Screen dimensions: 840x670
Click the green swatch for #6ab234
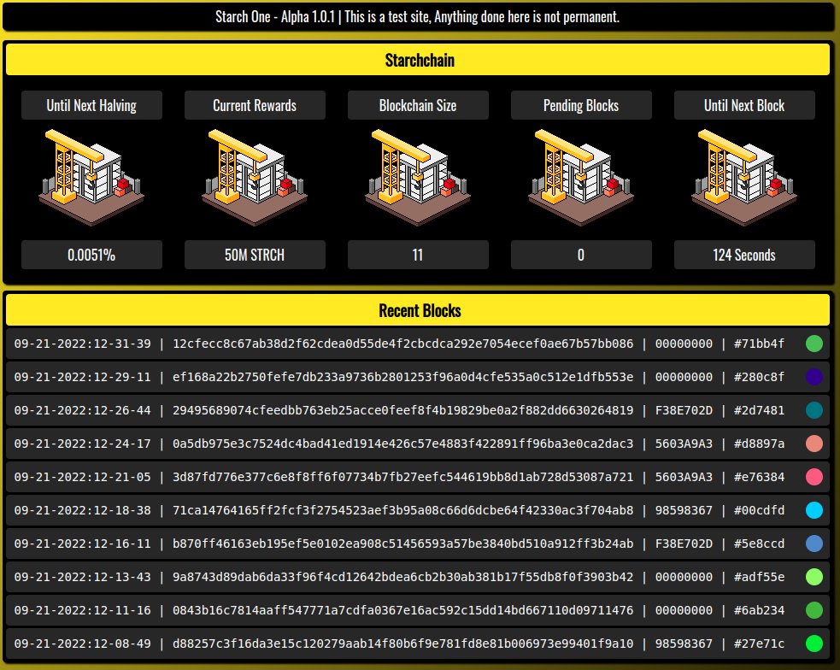pyautogui.click(x=814, y=610)
